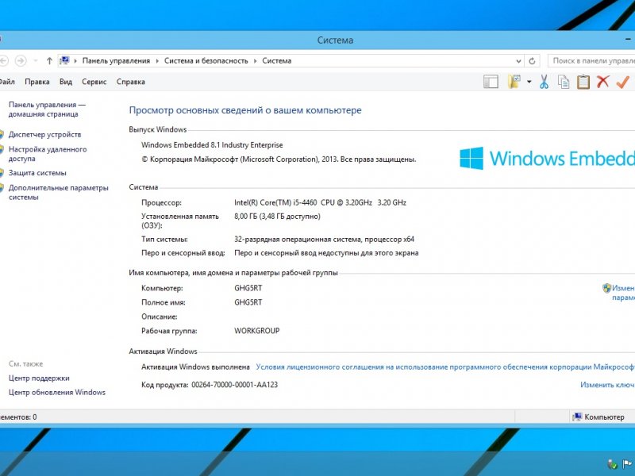Click the orange checkmark Properties icon

click(622, 82)
